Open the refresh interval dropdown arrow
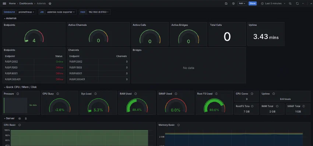The image size is (313, 146). (x=303, y=4)
